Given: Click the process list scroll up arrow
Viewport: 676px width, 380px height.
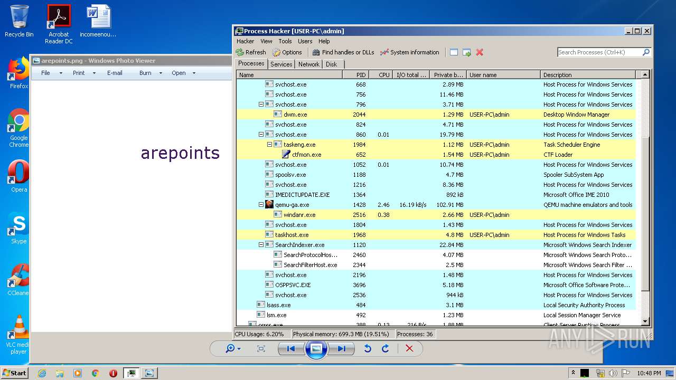Looking at the screenshot, I should 645,75.
